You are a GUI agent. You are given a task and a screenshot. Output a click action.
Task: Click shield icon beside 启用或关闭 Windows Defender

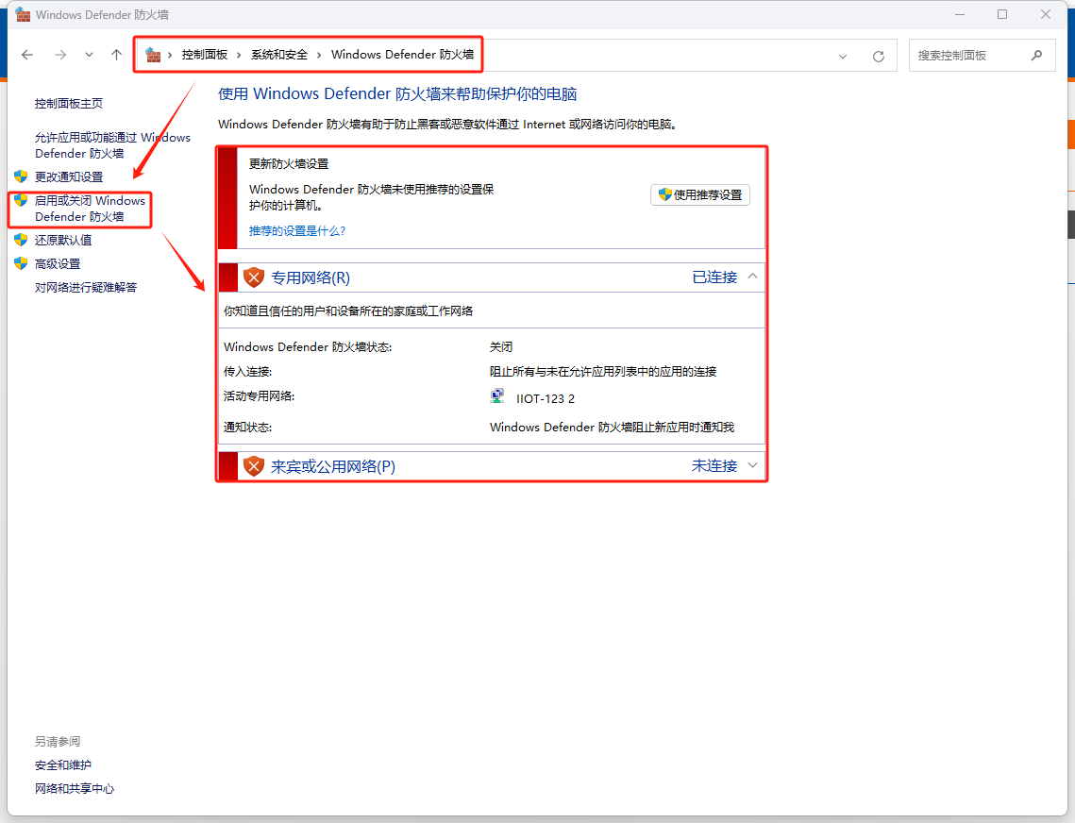pyautogui.click(x=21, y=199)
